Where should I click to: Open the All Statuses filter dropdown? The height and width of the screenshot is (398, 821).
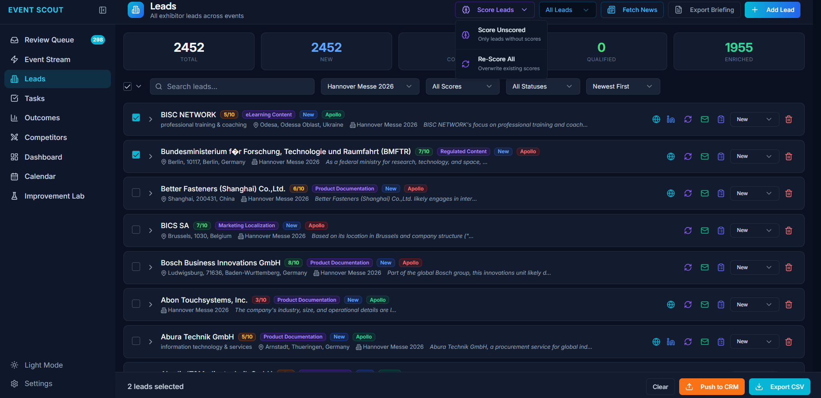point(542,86)
